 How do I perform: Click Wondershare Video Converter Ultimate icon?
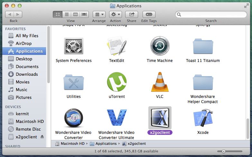(117, 118)
